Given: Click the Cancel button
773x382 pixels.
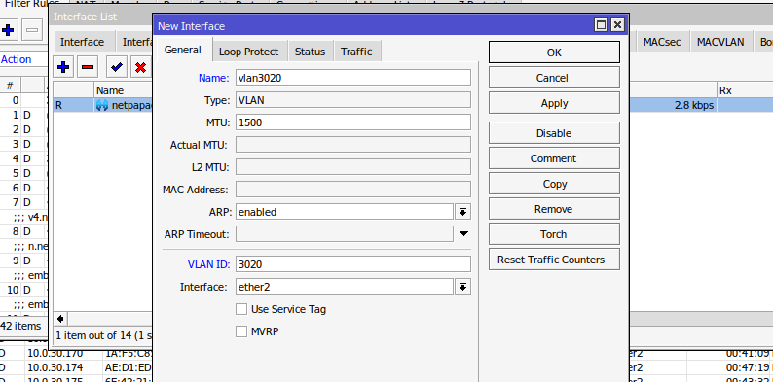Looking at the screenshot, I should pos(554,78).
